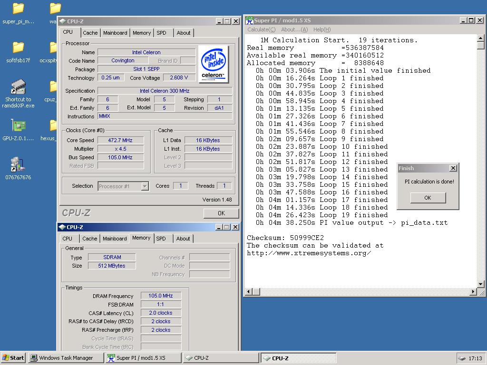Close the Finish dialog with X
The width and height of the screenshot is (487, 365).
tap(453, 168)
